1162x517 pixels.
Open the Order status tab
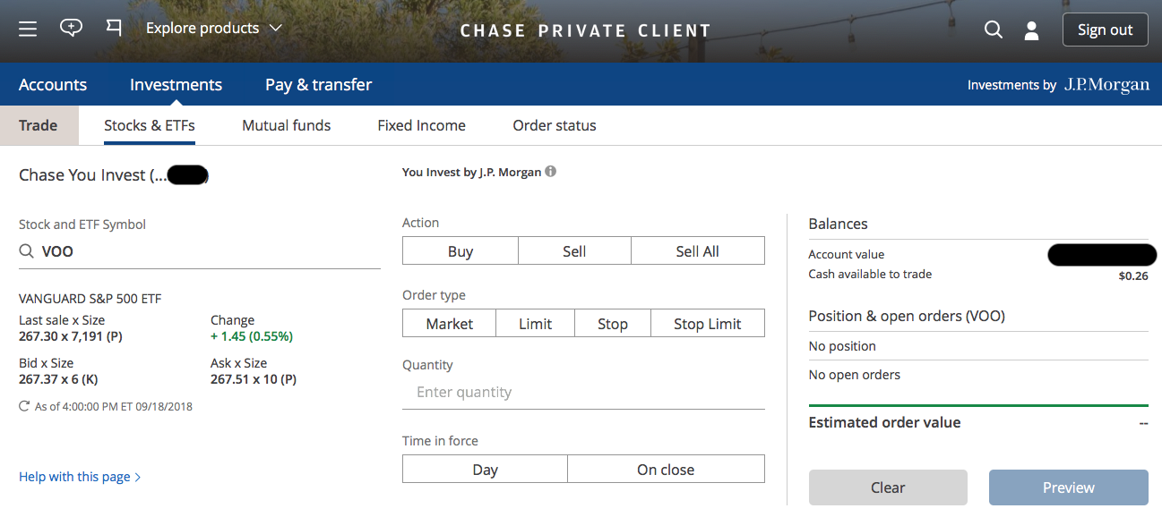[555, 125]
